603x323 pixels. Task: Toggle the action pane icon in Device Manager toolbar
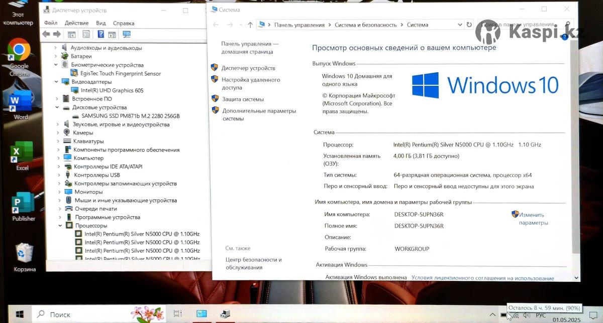pyautogui.click(x=112, y=34)
